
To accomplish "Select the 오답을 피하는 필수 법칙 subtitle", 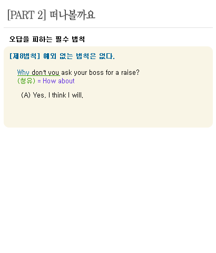I will 47,39.
